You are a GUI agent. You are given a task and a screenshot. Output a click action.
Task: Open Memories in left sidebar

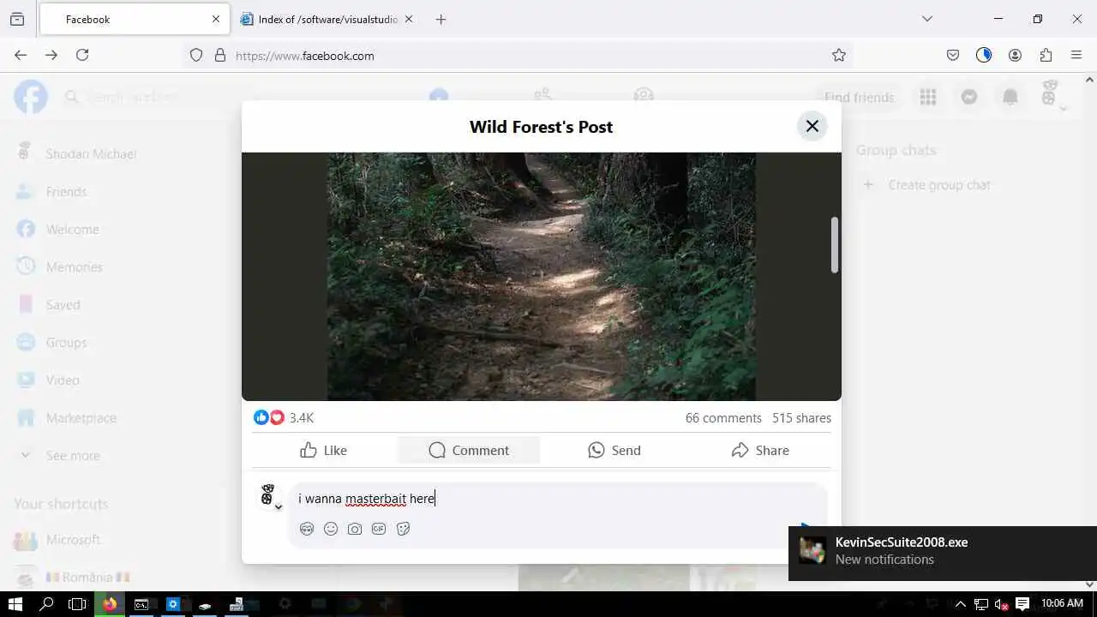tap(74, 267)
